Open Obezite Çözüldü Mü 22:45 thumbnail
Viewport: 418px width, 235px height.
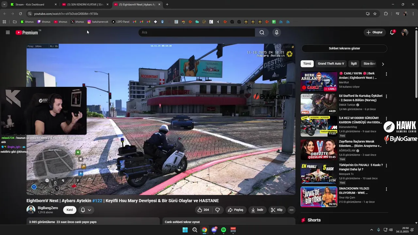[319, 150]
